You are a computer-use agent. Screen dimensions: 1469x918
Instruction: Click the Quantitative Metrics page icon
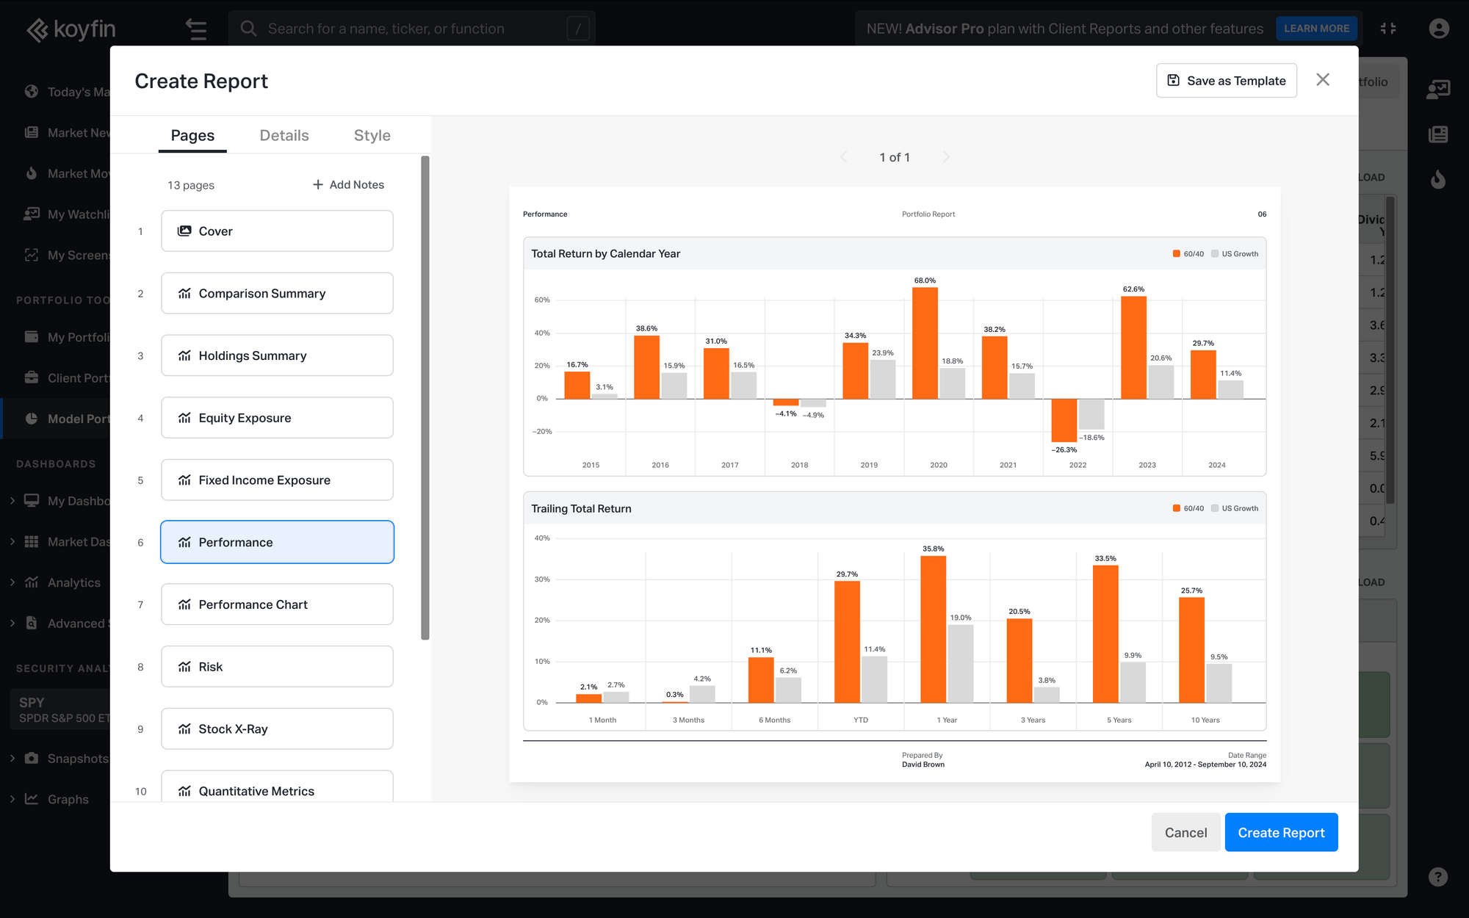click(x=184, y=790)
